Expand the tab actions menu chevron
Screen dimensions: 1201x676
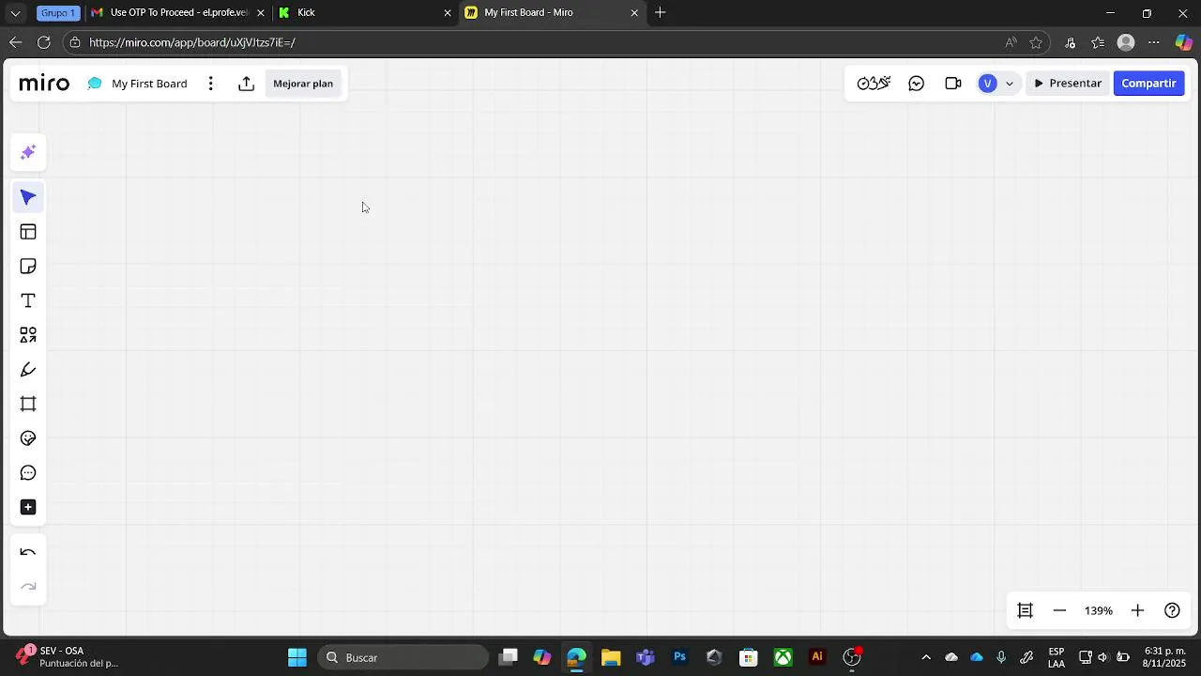15,13
